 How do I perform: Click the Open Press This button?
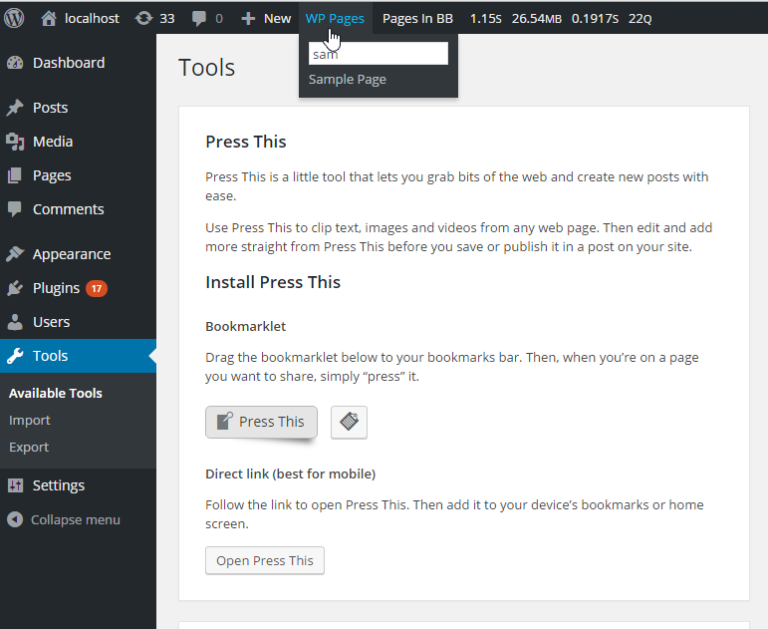point(265,560)
